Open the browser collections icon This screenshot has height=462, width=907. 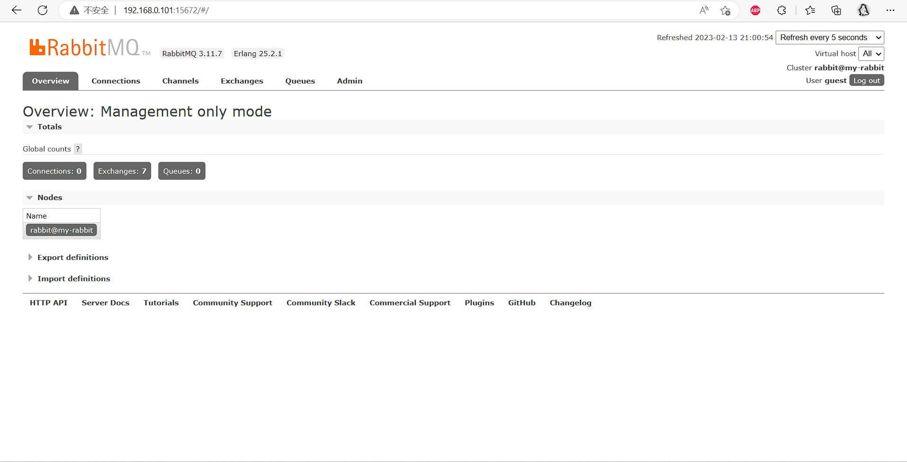(836, 10)
